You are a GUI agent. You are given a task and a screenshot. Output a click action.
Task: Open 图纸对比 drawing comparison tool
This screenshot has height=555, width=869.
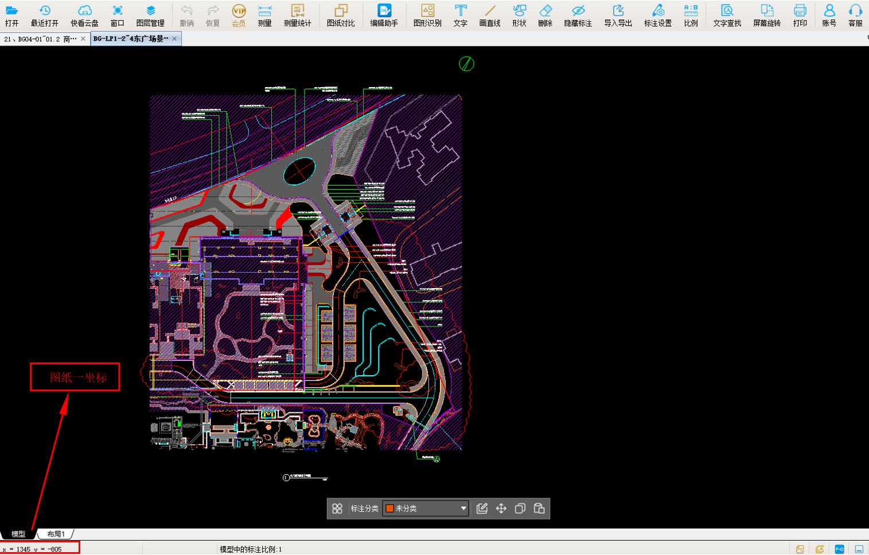(341, 15)
